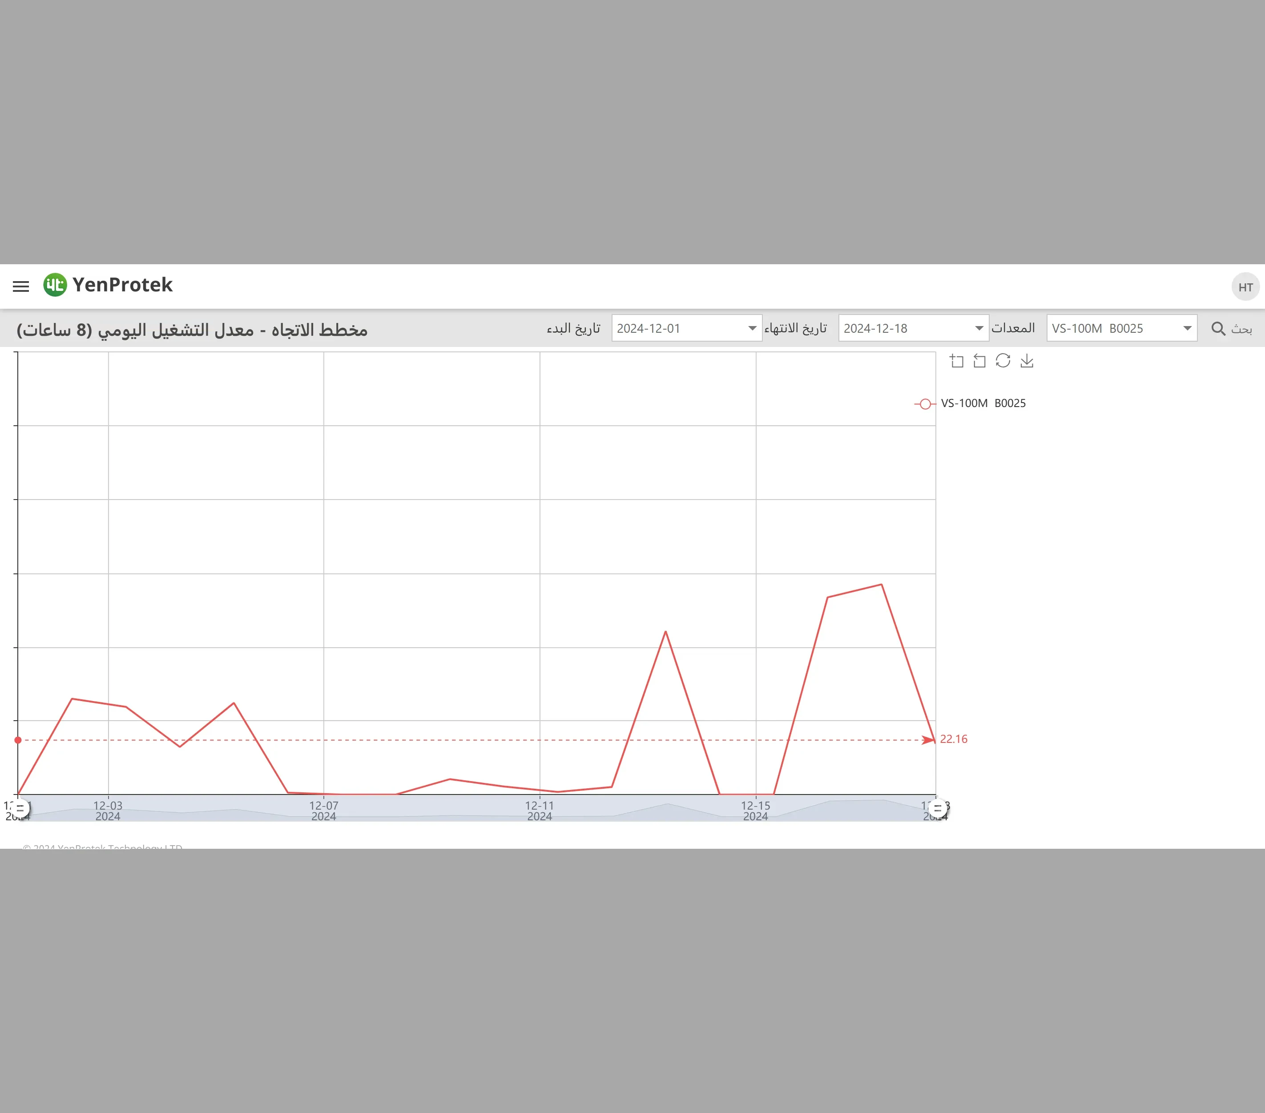Click the 12-11 2024 axis label
This screenshot has height=1113, width=1265.
(540, 811)
